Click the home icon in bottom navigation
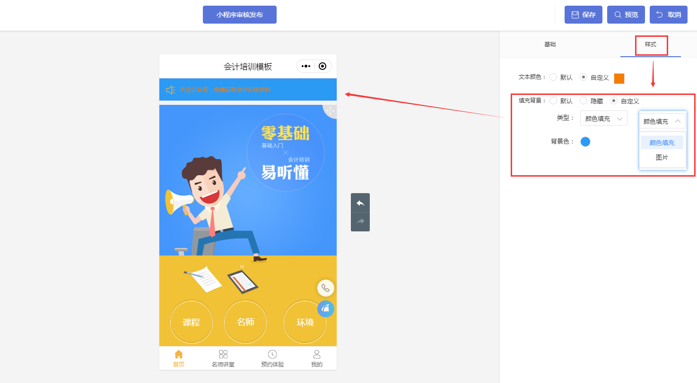Viewport: 697px width, 383px height. 179,354
